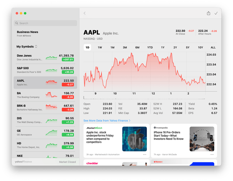Click the volume bar strip under chart
Image resolution: width=233 pixels, height=181 pixels.
(144, 98)
